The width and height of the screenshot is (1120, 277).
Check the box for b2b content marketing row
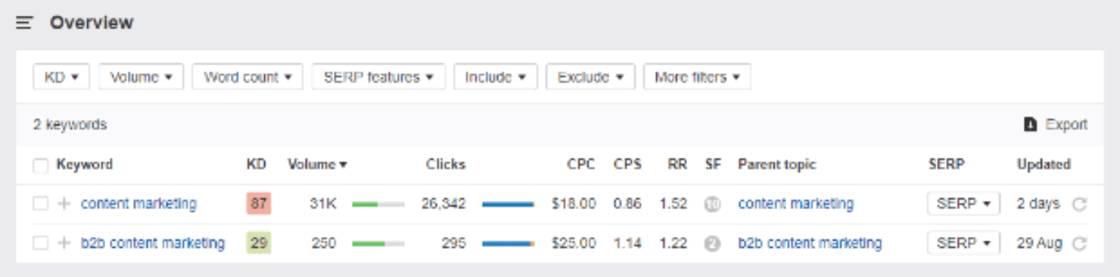point(41,243)
